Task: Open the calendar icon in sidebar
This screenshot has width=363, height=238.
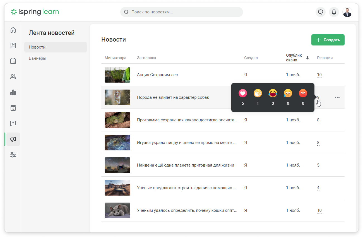Action: [x=13, y=61]
